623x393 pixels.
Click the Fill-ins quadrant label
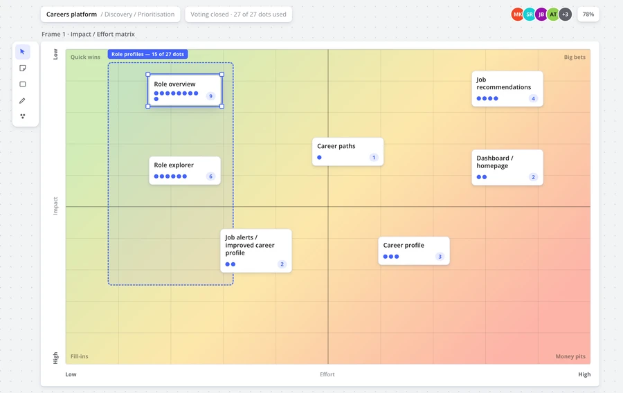click(x=80, y=356)
